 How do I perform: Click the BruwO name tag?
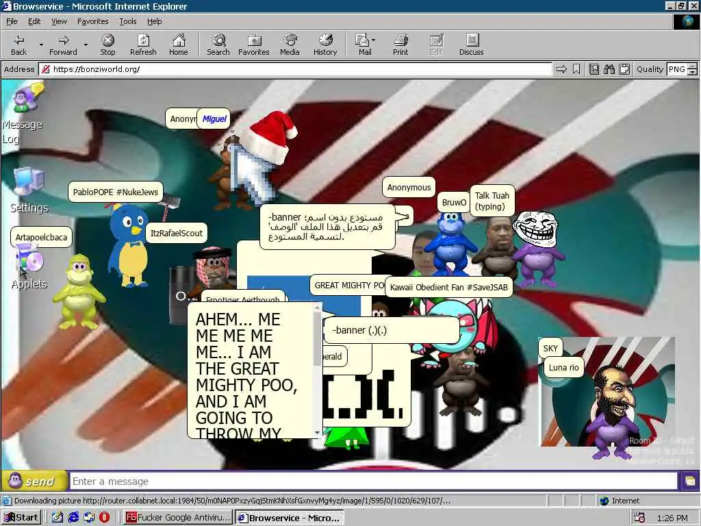[454, 202]
